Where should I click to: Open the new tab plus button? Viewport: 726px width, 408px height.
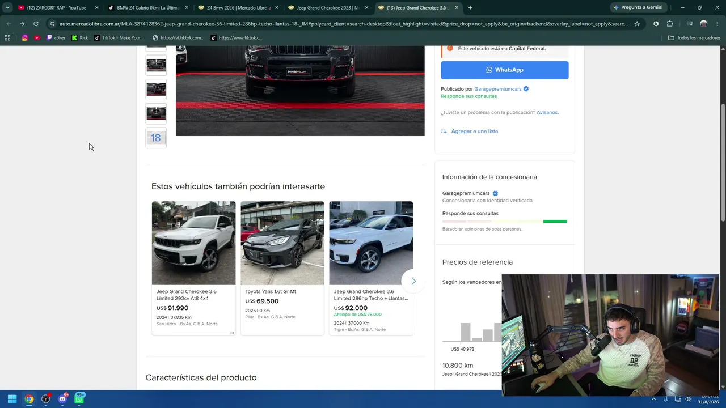tap(470, 8)
